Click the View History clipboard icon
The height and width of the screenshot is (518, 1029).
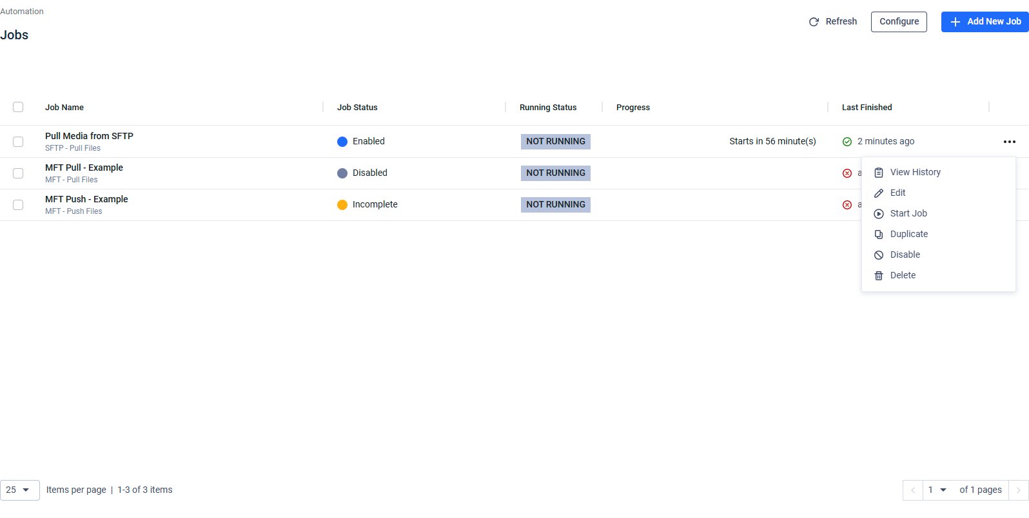coord(879,173)
